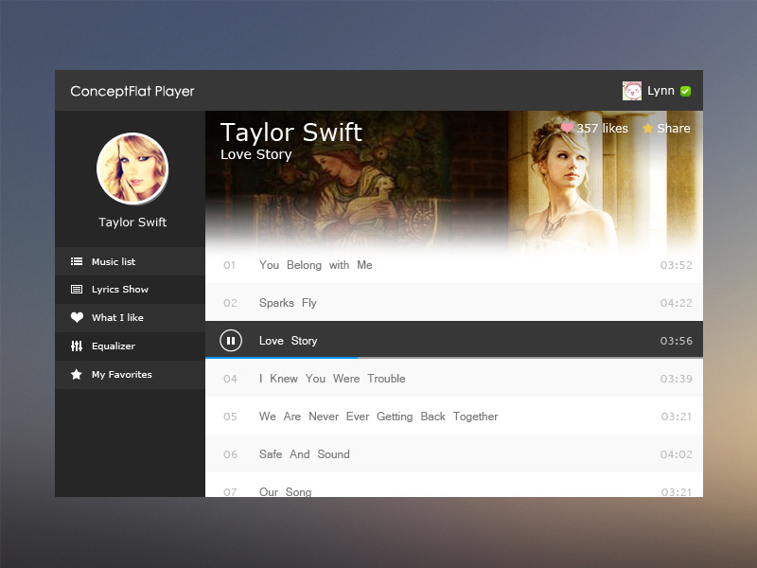Click the yellow star Share icon

coord(648,128)
